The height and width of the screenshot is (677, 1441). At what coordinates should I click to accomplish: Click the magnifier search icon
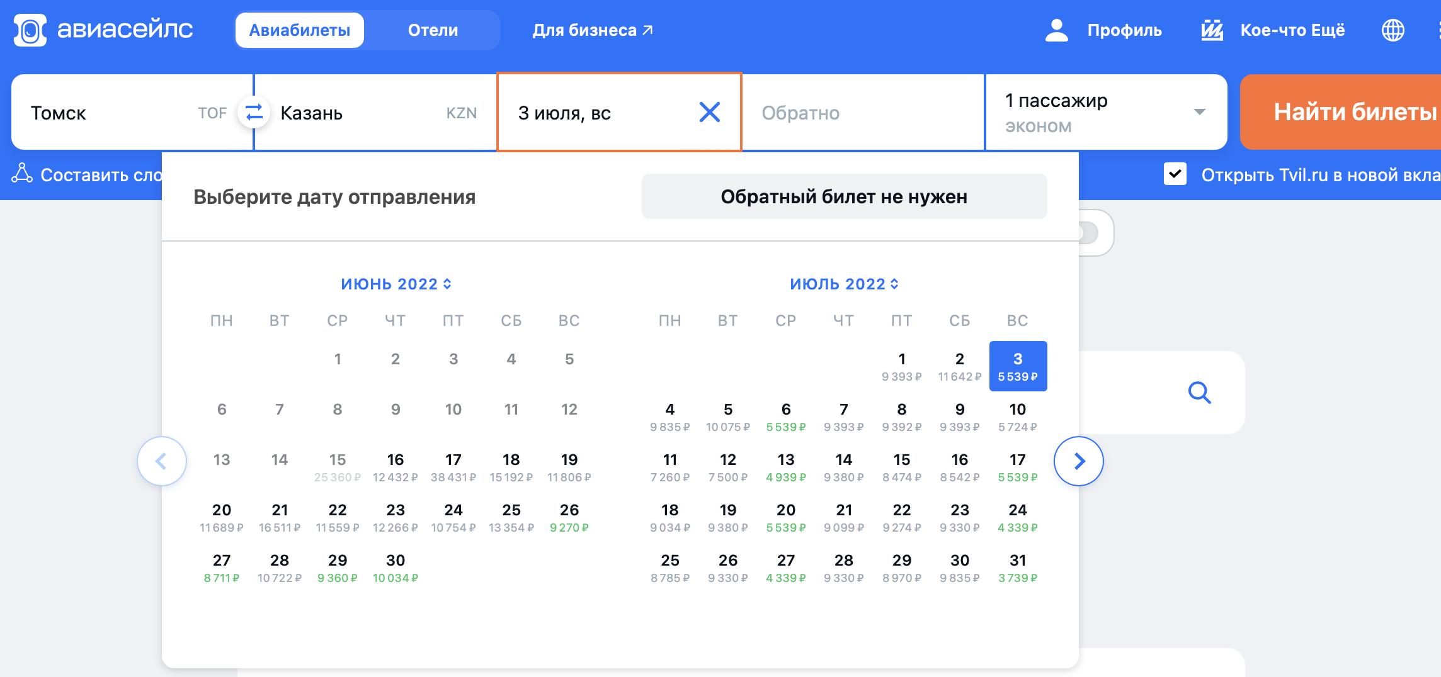pos(1199,393)
